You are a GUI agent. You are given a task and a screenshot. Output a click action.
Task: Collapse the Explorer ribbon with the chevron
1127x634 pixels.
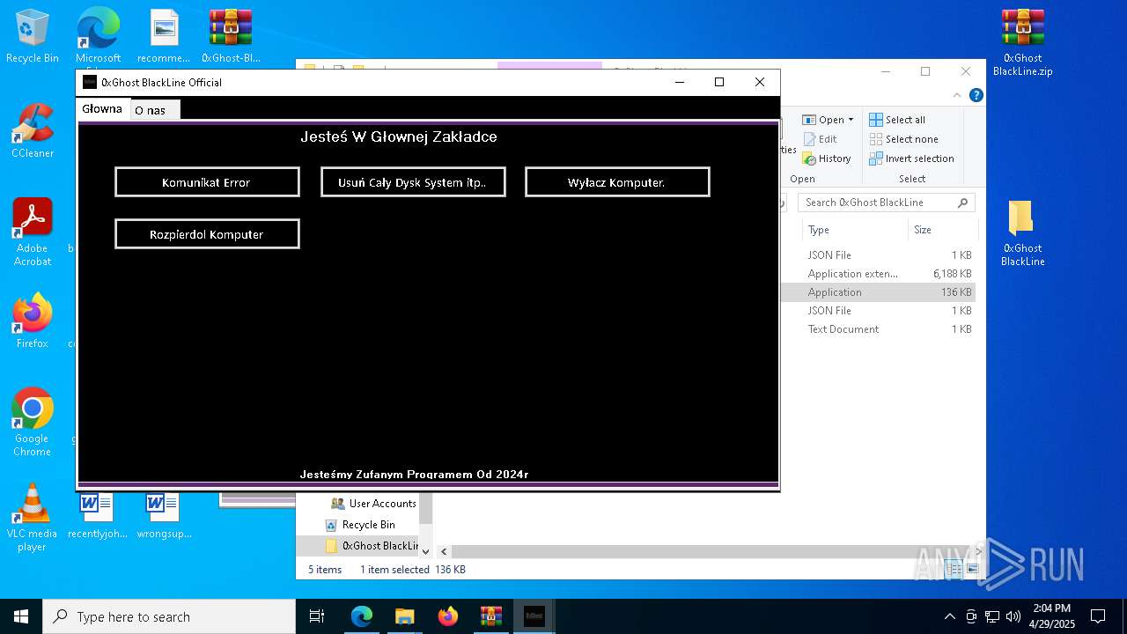[x=958, y=95]
